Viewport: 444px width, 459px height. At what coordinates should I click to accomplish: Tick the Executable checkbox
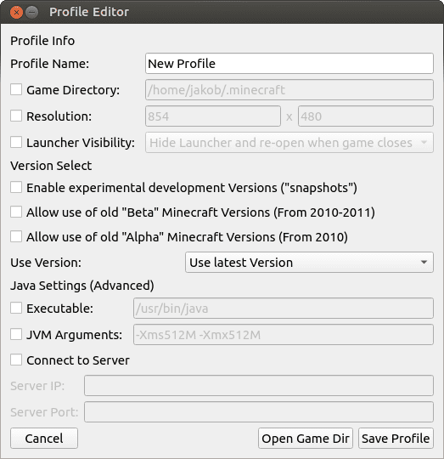[x=16, y=308]
